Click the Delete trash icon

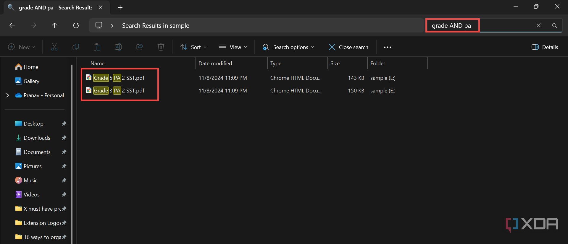point(161,47)
